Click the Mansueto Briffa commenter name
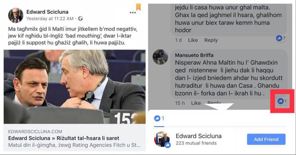The width and height of the screenshot is (296, 155). pos(194,55)
